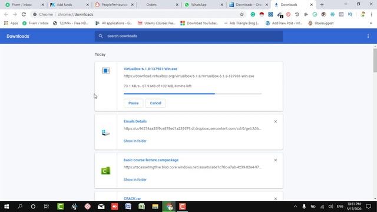This screenshot has width=377, height=212.
Task: Open Chrome customize menu (three dots)
Action: click(372, 14)
